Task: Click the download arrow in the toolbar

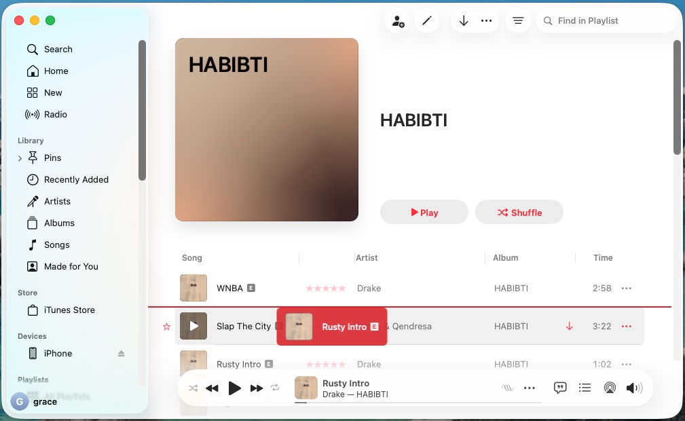Action: pyautogui.click(x=464, y=20)
